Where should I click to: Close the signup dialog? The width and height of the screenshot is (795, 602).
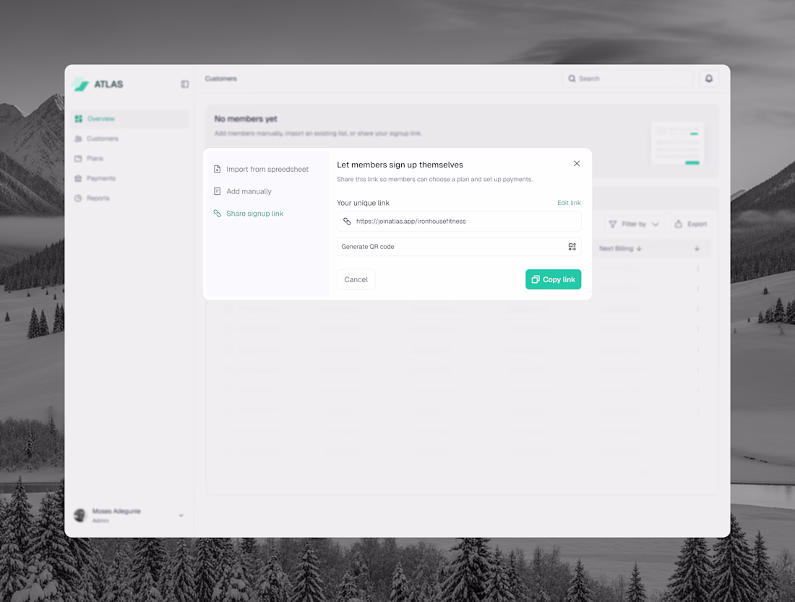[x=577, y=164]
